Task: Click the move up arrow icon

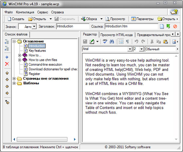Action: pos(7,73)
